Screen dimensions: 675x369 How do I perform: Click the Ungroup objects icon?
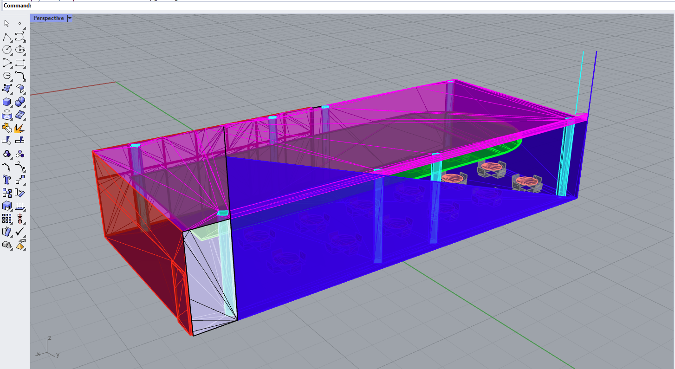pos(20,153)
